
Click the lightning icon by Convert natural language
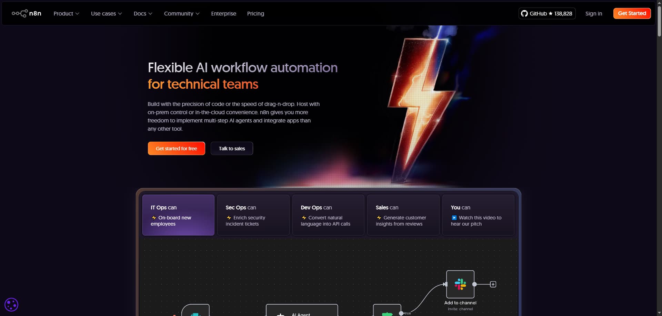(304, 218)
